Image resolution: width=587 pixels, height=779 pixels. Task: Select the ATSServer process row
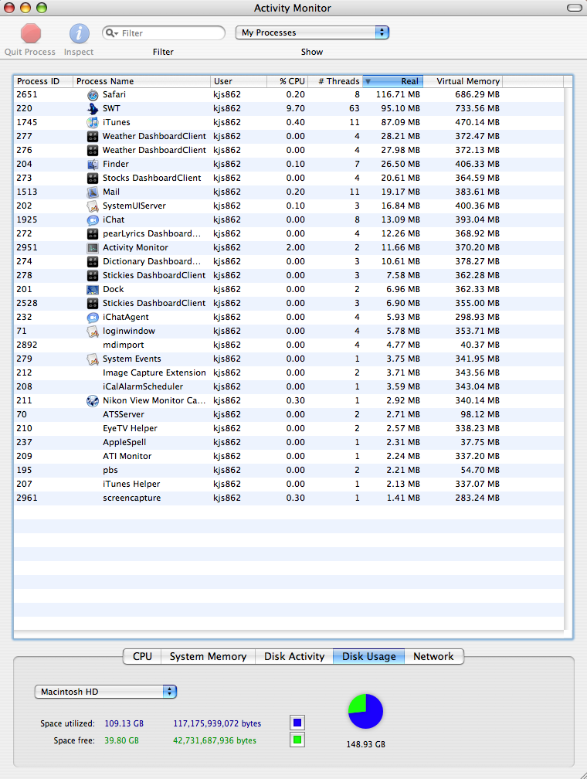pyautogui.click(x=289, y=415)
